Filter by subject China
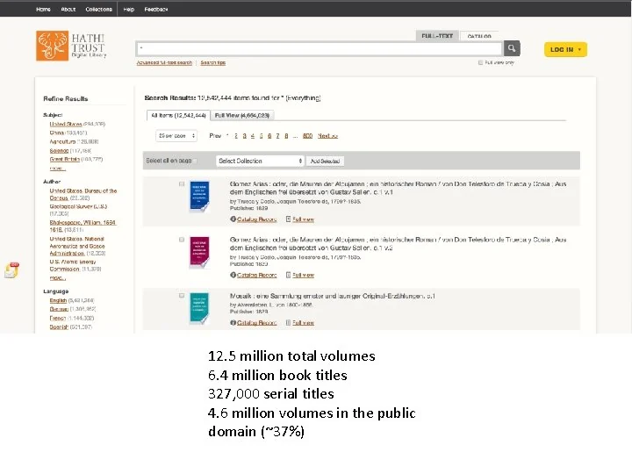Image resolution: width=632 pixels, height=474 pixels. click(57, 133)
